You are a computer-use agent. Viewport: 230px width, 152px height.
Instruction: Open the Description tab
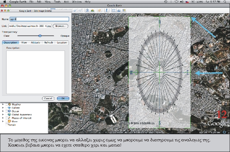[x=11, y=42]
